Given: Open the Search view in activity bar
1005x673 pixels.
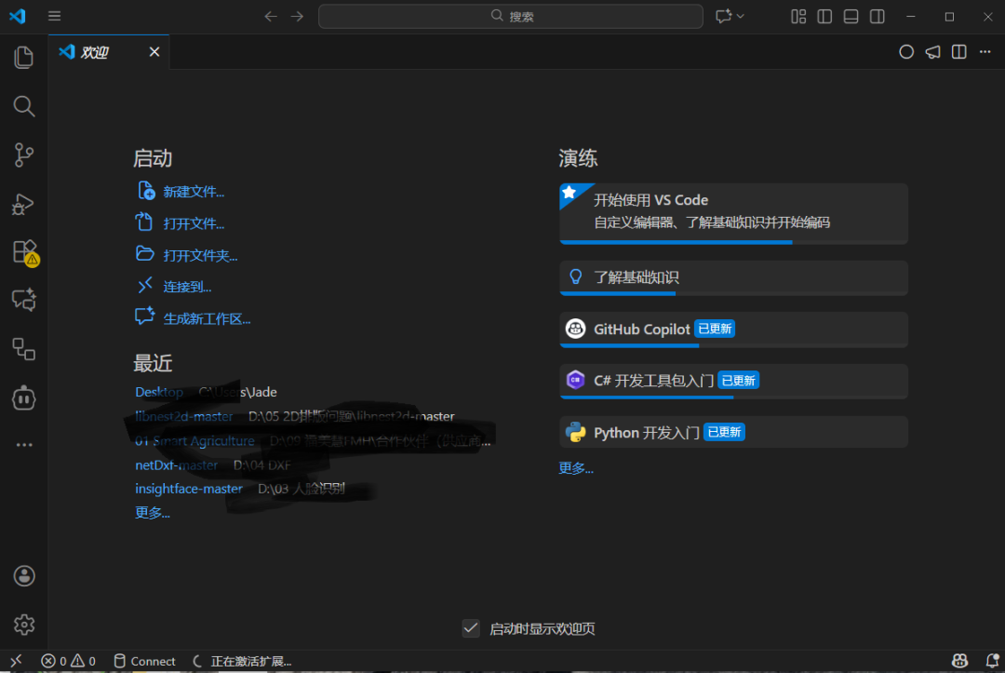Looking at the screenshot, I should click(x=23, y=106).
